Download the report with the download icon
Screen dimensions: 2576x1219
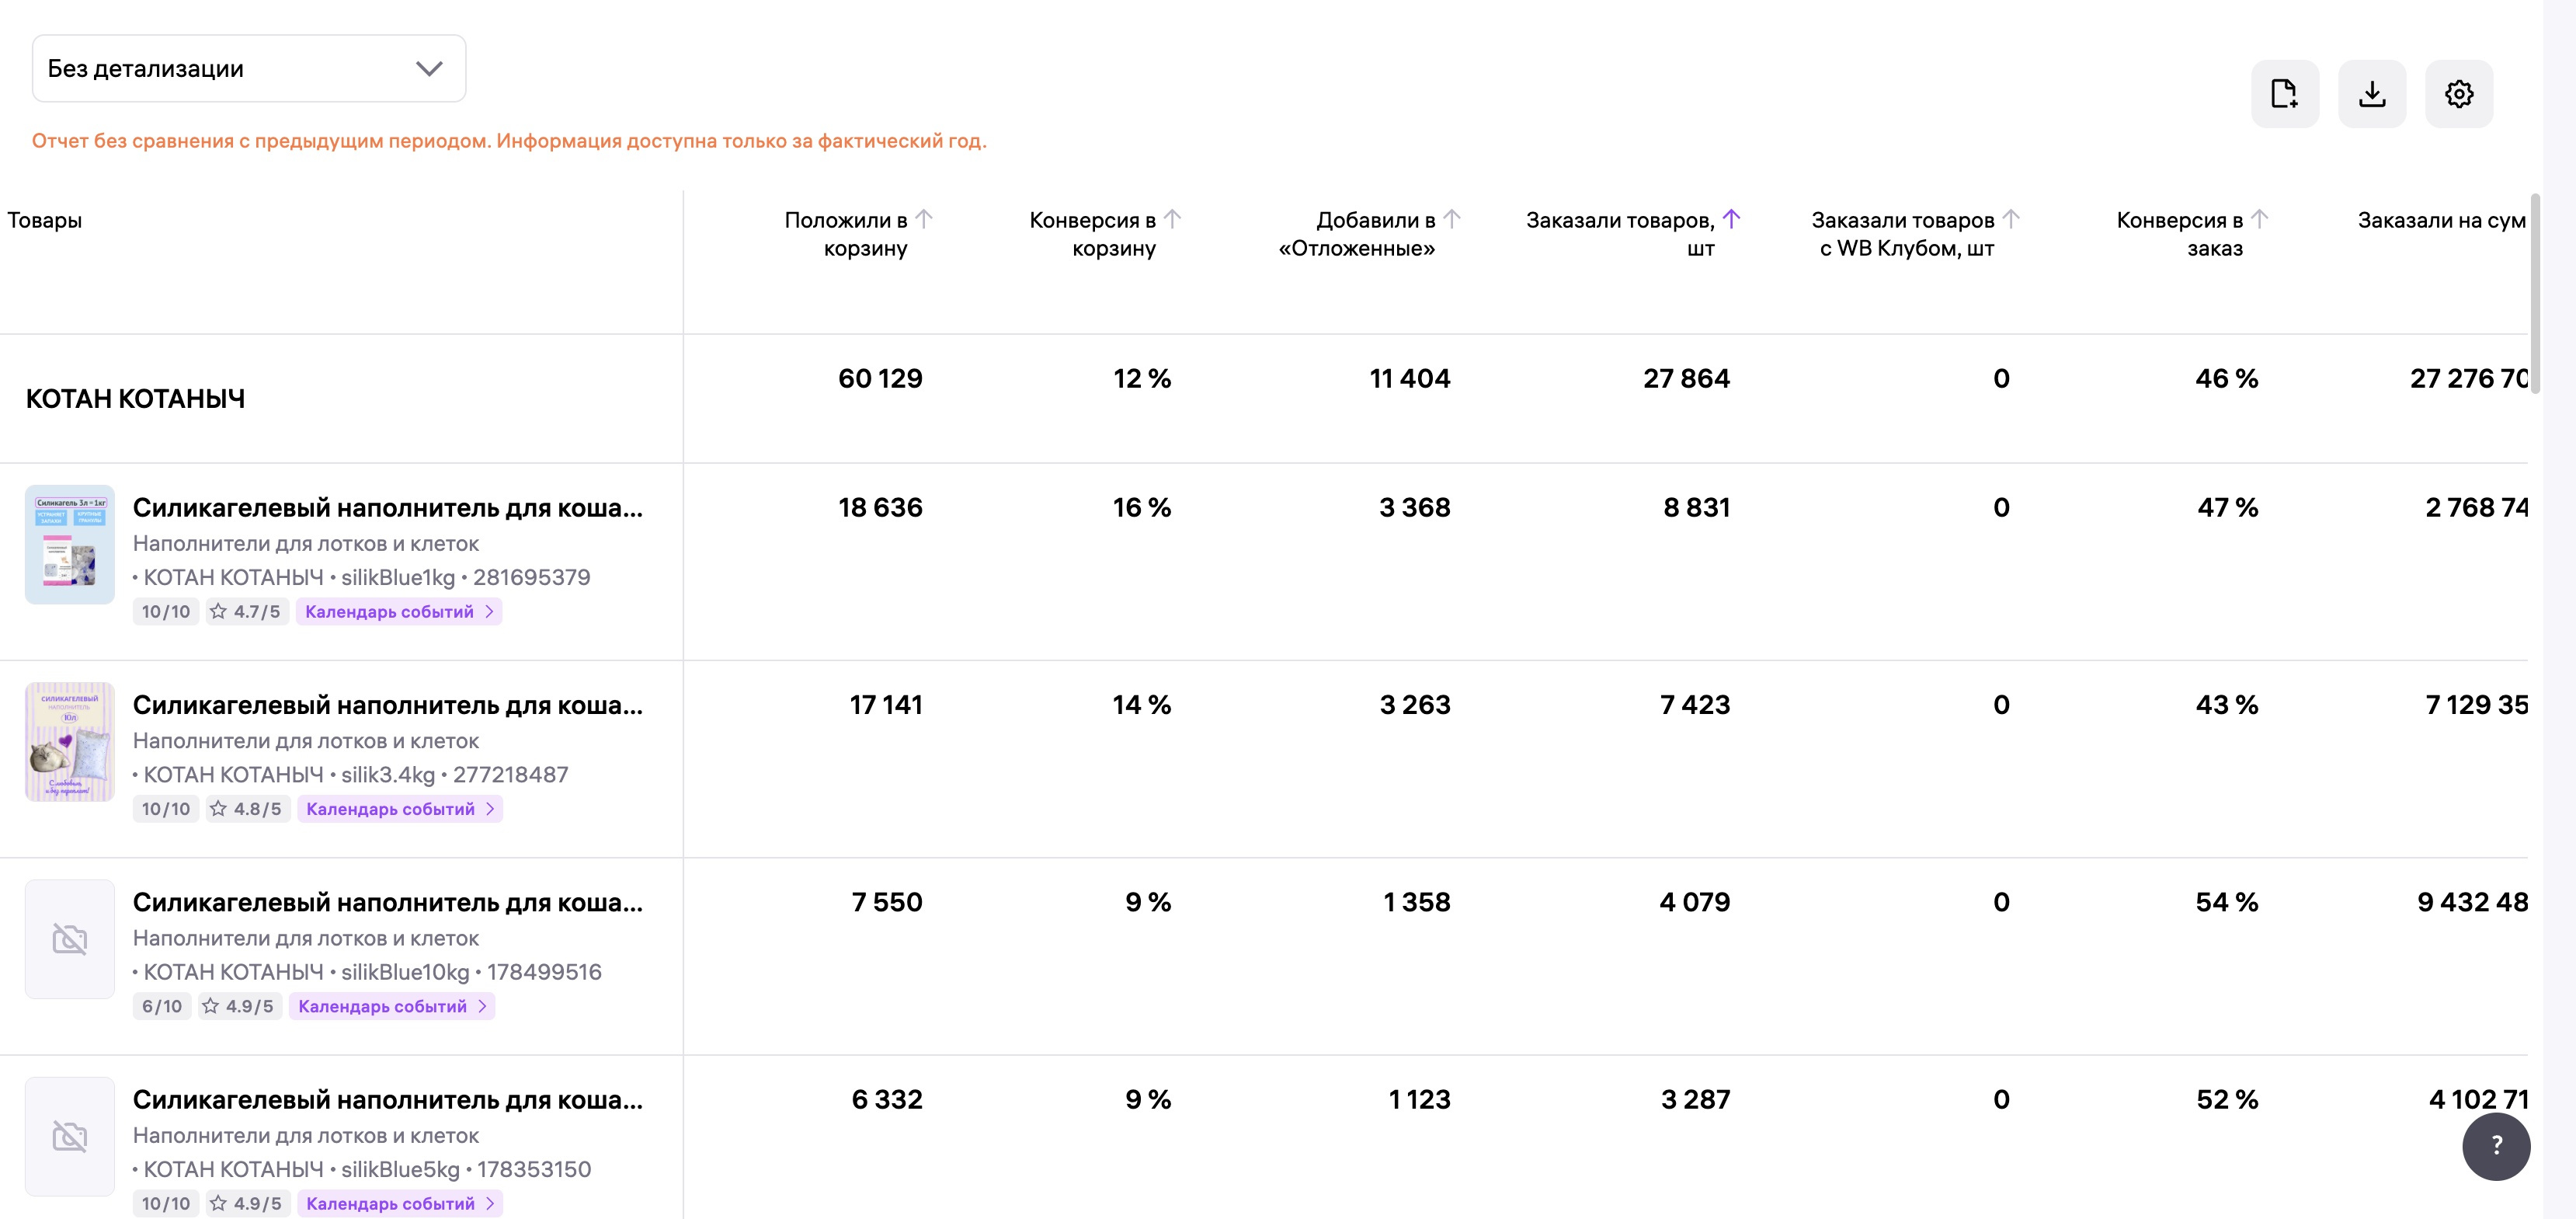tap(2371, 94)
